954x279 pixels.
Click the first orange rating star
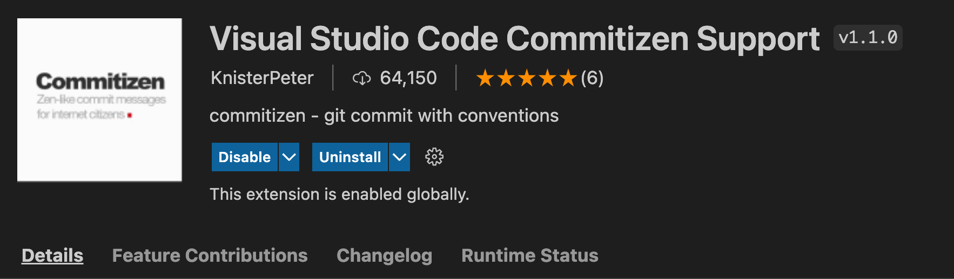(485, 79)
